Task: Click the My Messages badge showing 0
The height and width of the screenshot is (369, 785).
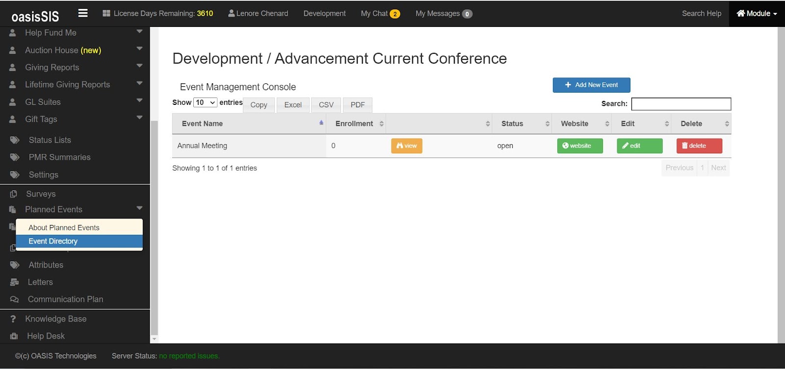Action: coord(467,14)
